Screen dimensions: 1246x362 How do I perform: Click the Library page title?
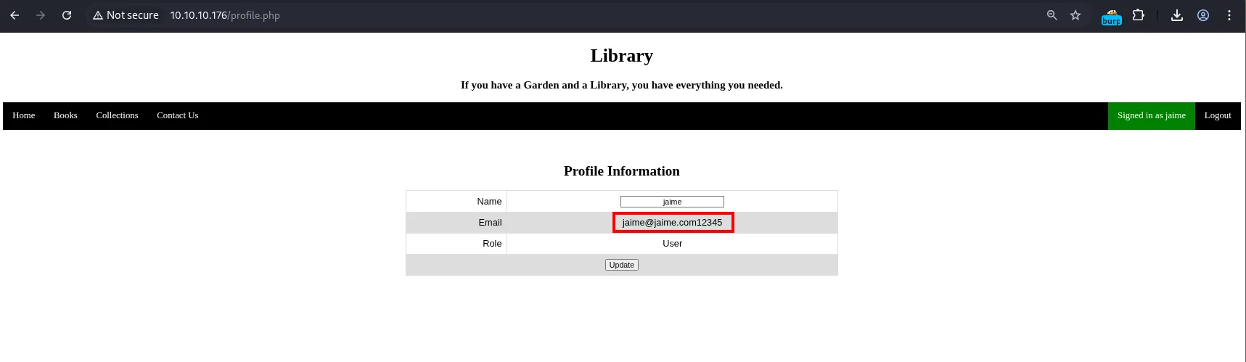click(x=622, y=56)
